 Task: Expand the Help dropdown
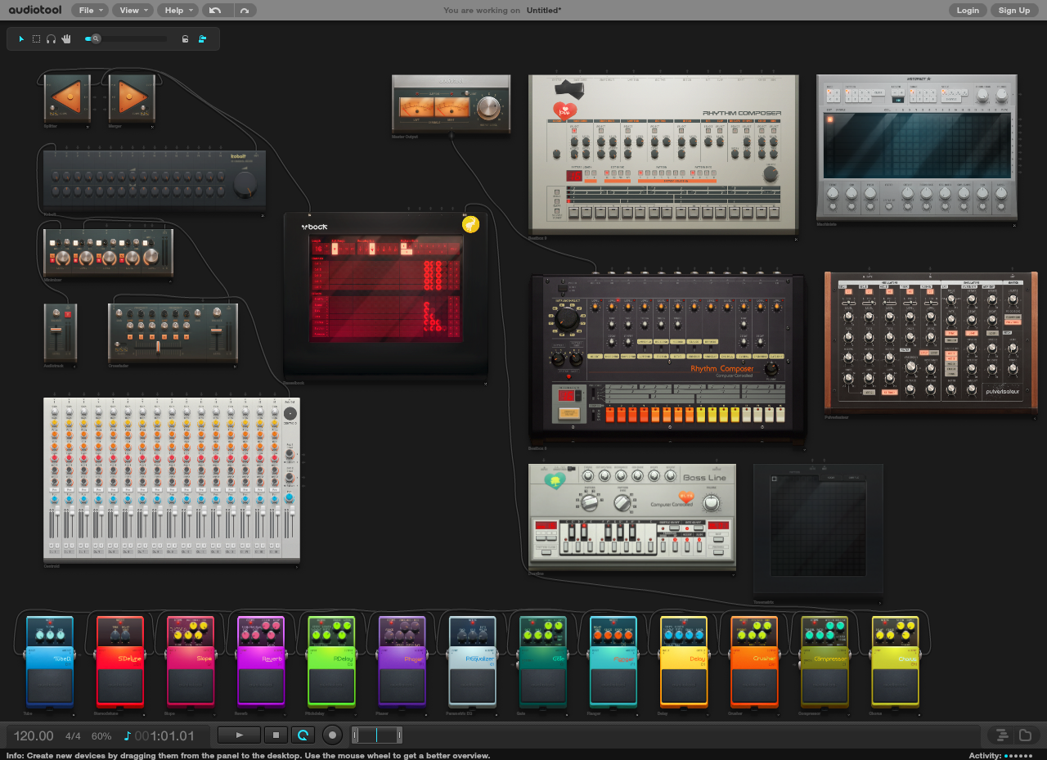[177, 11]
